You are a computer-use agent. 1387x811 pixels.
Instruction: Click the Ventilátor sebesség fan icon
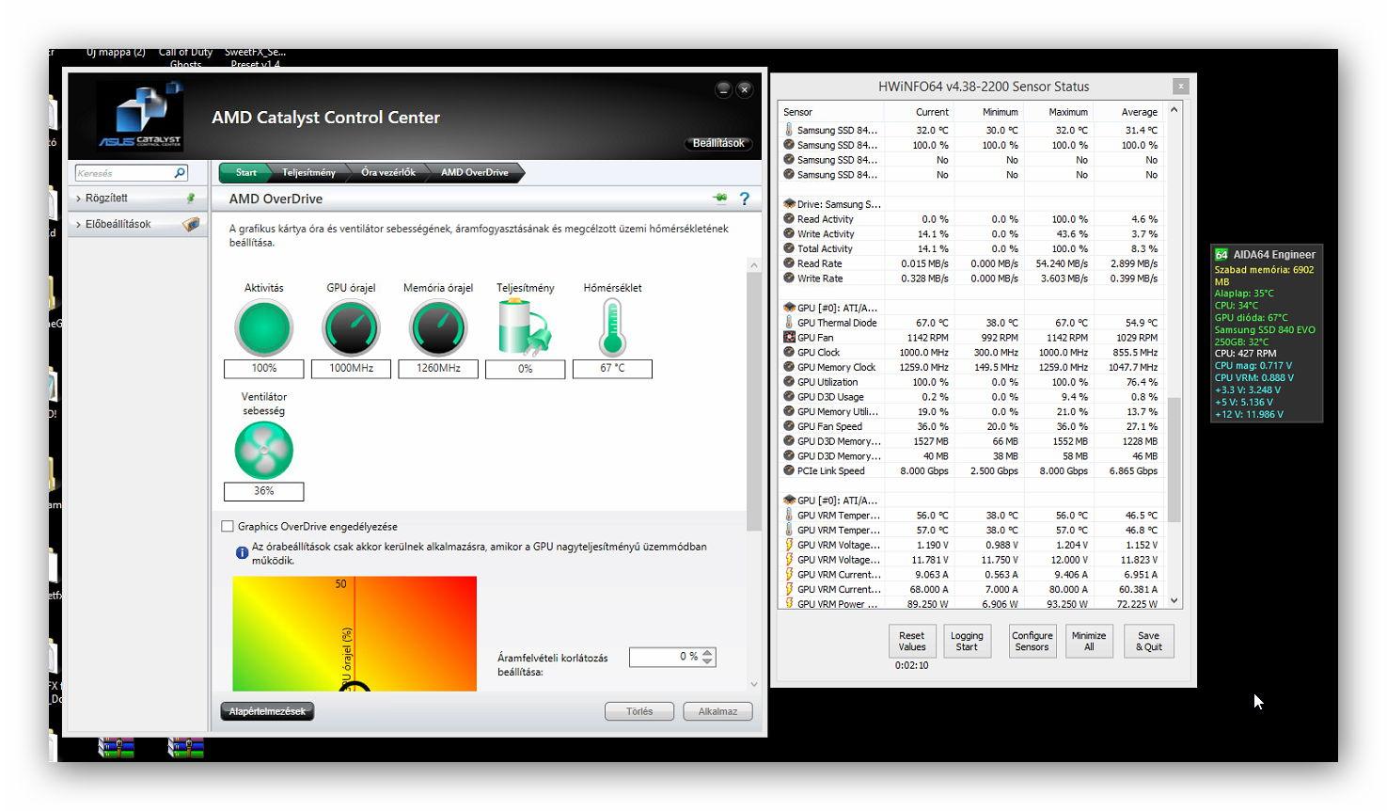point(264,451)
